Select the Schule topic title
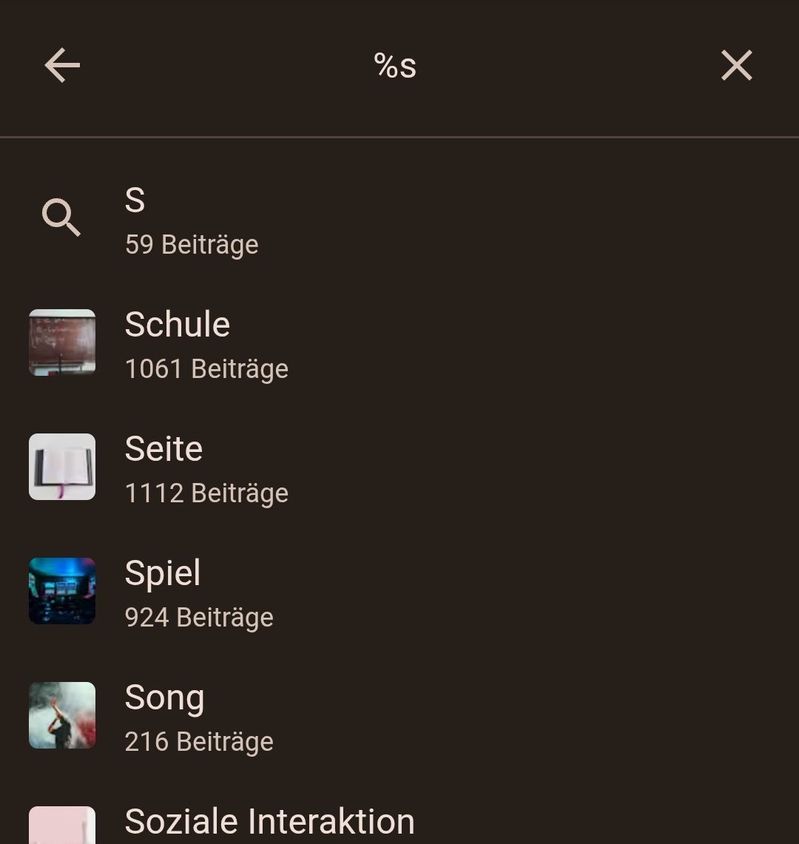The image size is (799, 844). tap(178, 324)
